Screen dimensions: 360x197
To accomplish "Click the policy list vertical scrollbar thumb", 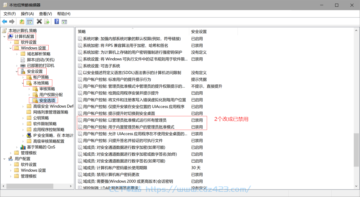I will 357,149.
